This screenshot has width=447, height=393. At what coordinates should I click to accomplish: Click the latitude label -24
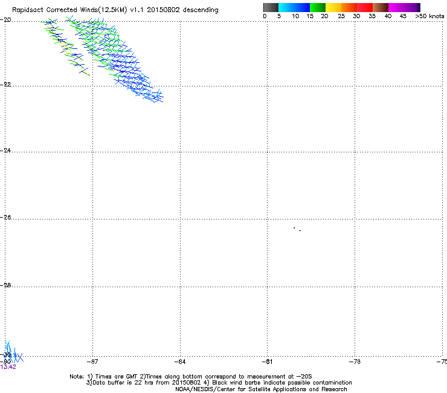point(5,150)
